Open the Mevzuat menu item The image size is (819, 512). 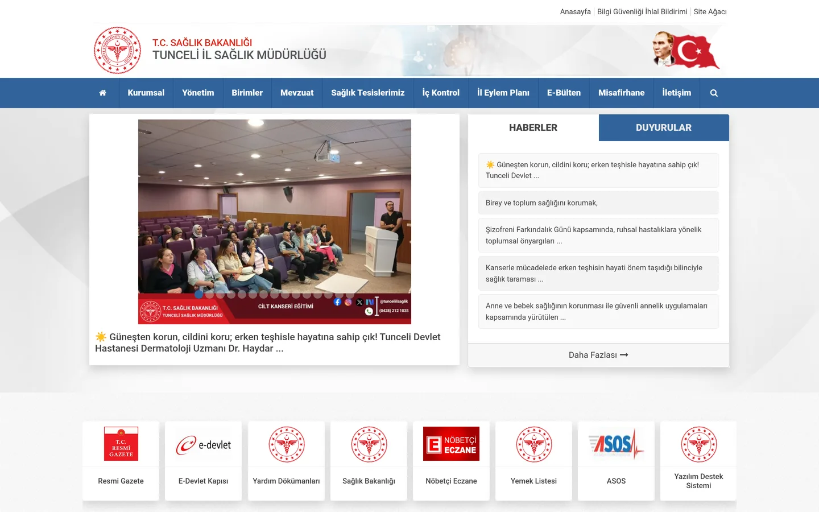point(297,93)
